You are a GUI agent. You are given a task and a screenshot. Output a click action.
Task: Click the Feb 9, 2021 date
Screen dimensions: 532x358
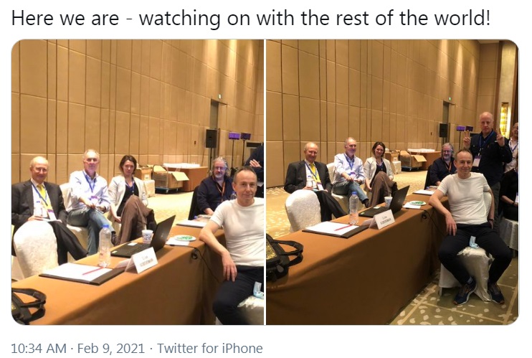point(111,349)
